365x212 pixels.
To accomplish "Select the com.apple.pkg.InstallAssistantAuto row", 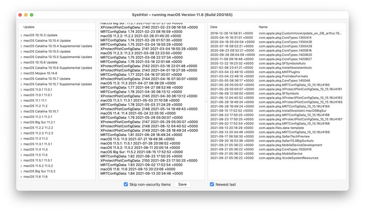I will point(276,68).
